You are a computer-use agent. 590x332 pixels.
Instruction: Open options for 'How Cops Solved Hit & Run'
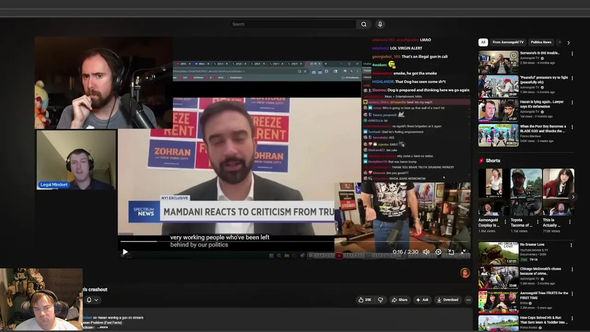click(x=572, y=319)
